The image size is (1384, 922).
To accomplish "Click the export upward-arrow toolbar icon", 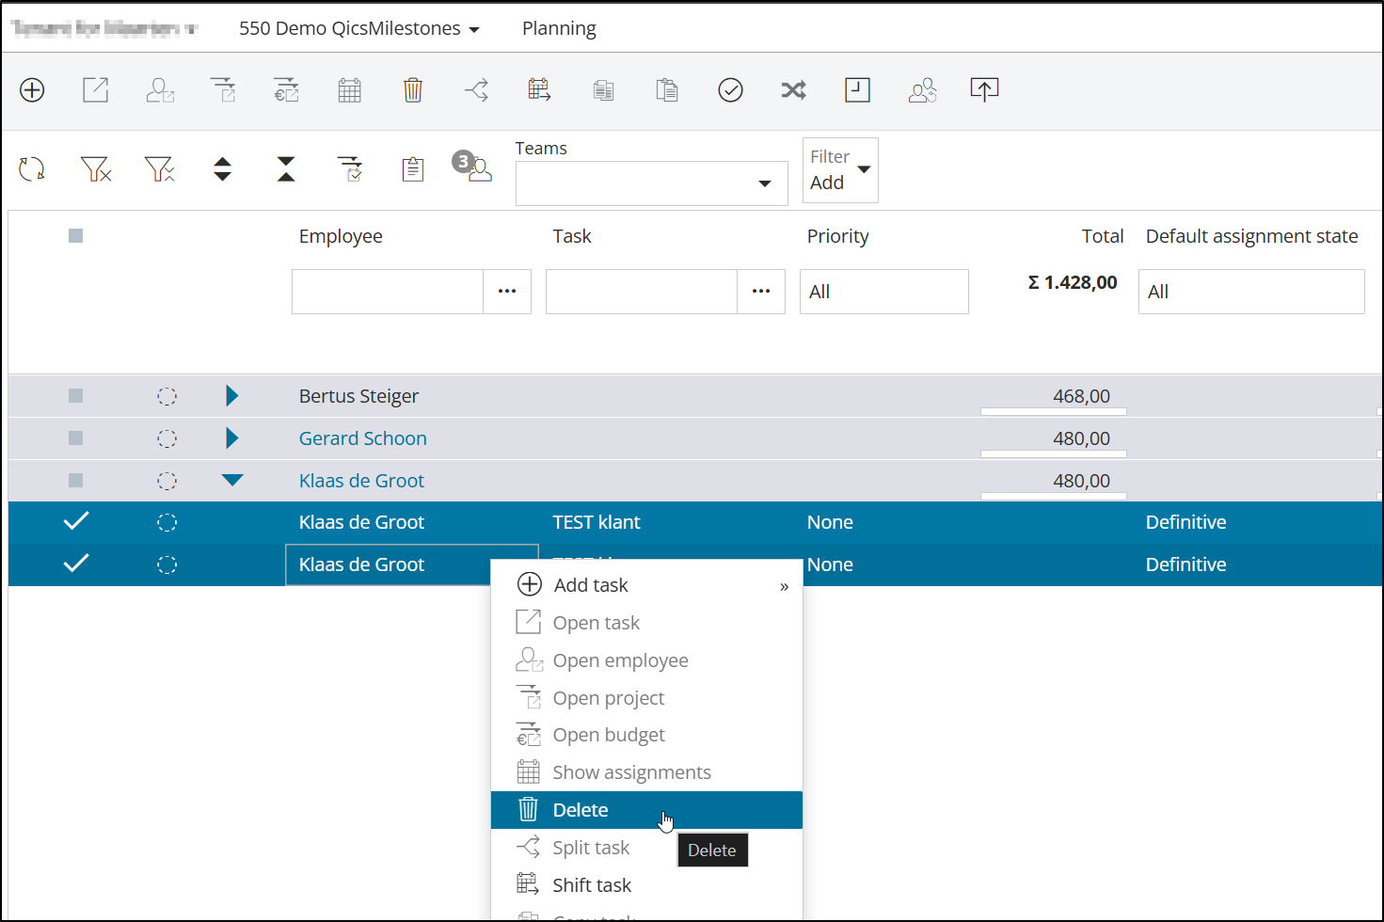I will coord(984,90).
